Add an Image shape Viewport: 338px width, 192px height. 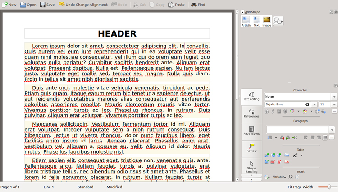pyautogui.click(x=267, y=21)
